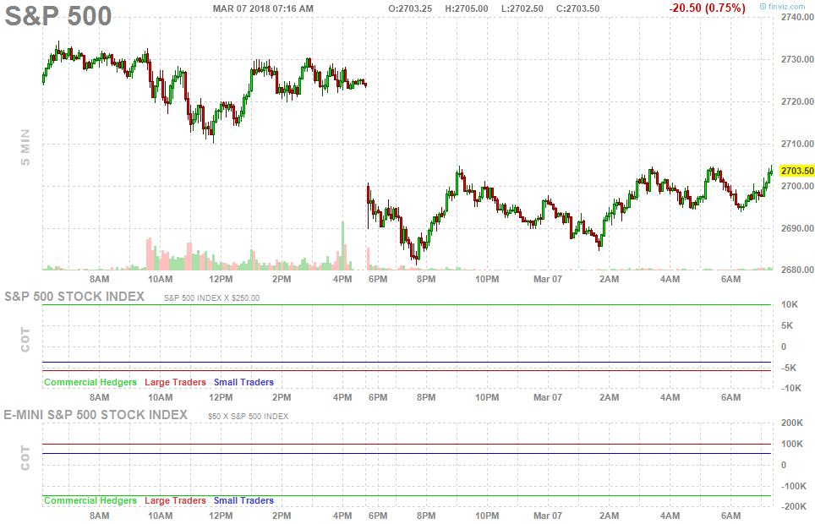Click the L:2702.50 low price value

(x=521, y=8)
